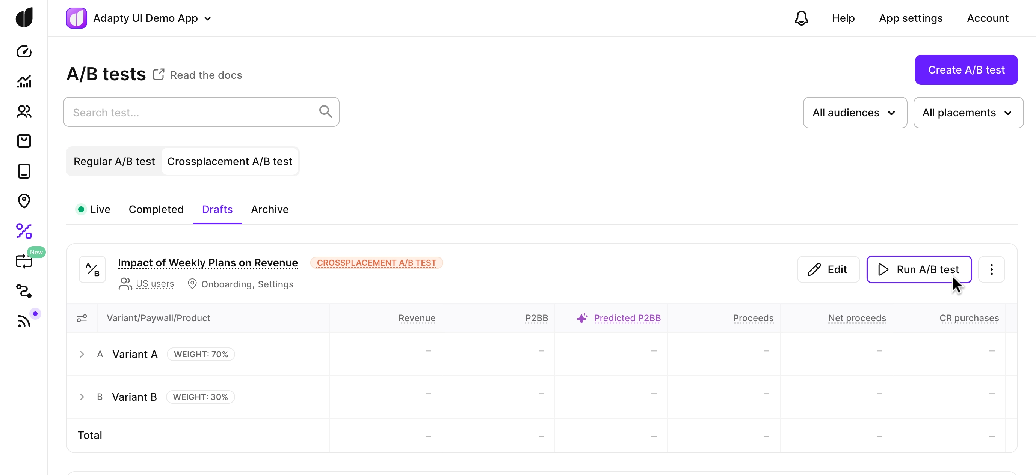Click the table column settings icon
Screen dimensions: 1036x475
[82, 318]
